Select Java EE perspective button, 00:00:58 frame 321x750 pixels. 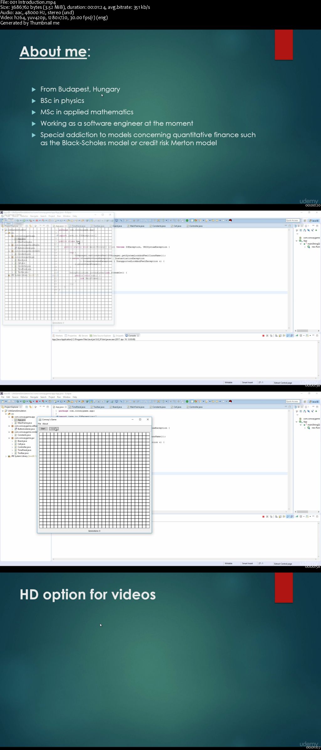tap(314, 402)
